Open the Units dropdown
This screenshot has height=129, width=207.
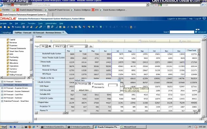[x=86, y=46]
